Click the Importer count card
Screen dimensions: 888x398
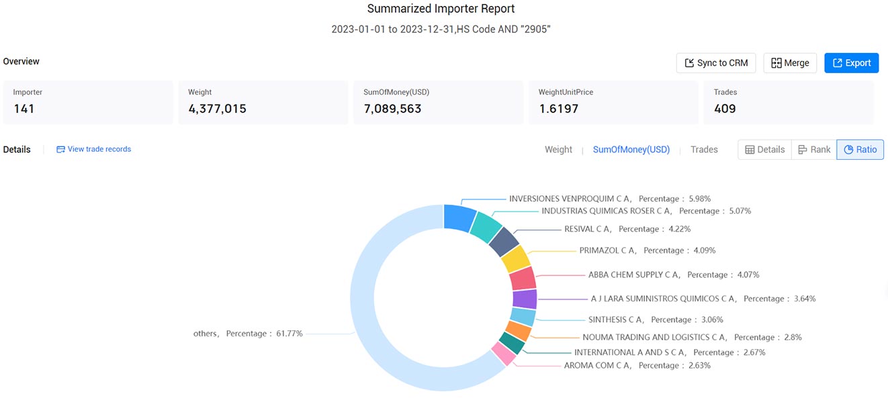(x=88, y=102)
